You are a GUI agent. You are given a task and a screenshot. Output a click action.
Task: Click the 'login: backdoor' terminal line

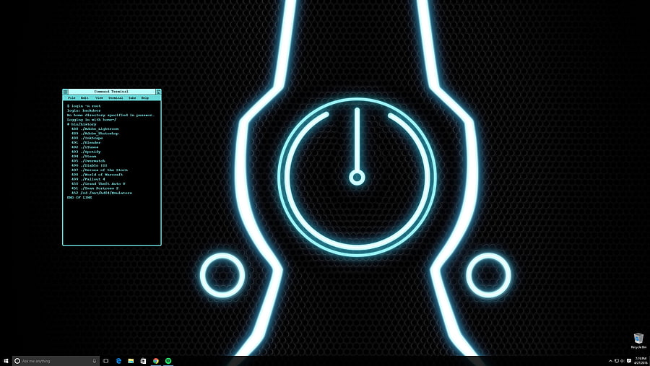tap(84, 110)
